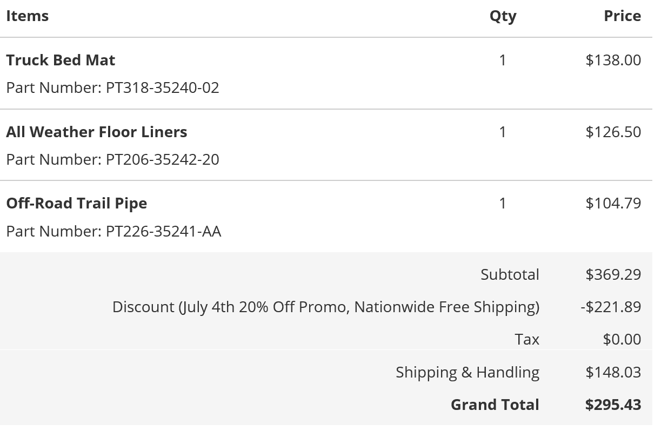Click the $104.79 price

[613, 204]
